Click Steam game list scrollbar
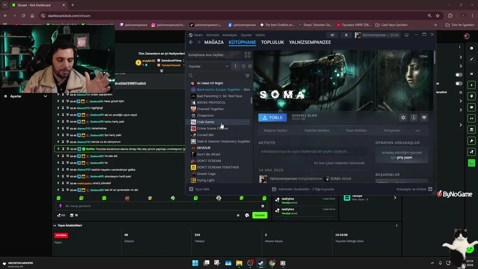The width and height of the screenshot is (478, 269). tap(251, 100)
